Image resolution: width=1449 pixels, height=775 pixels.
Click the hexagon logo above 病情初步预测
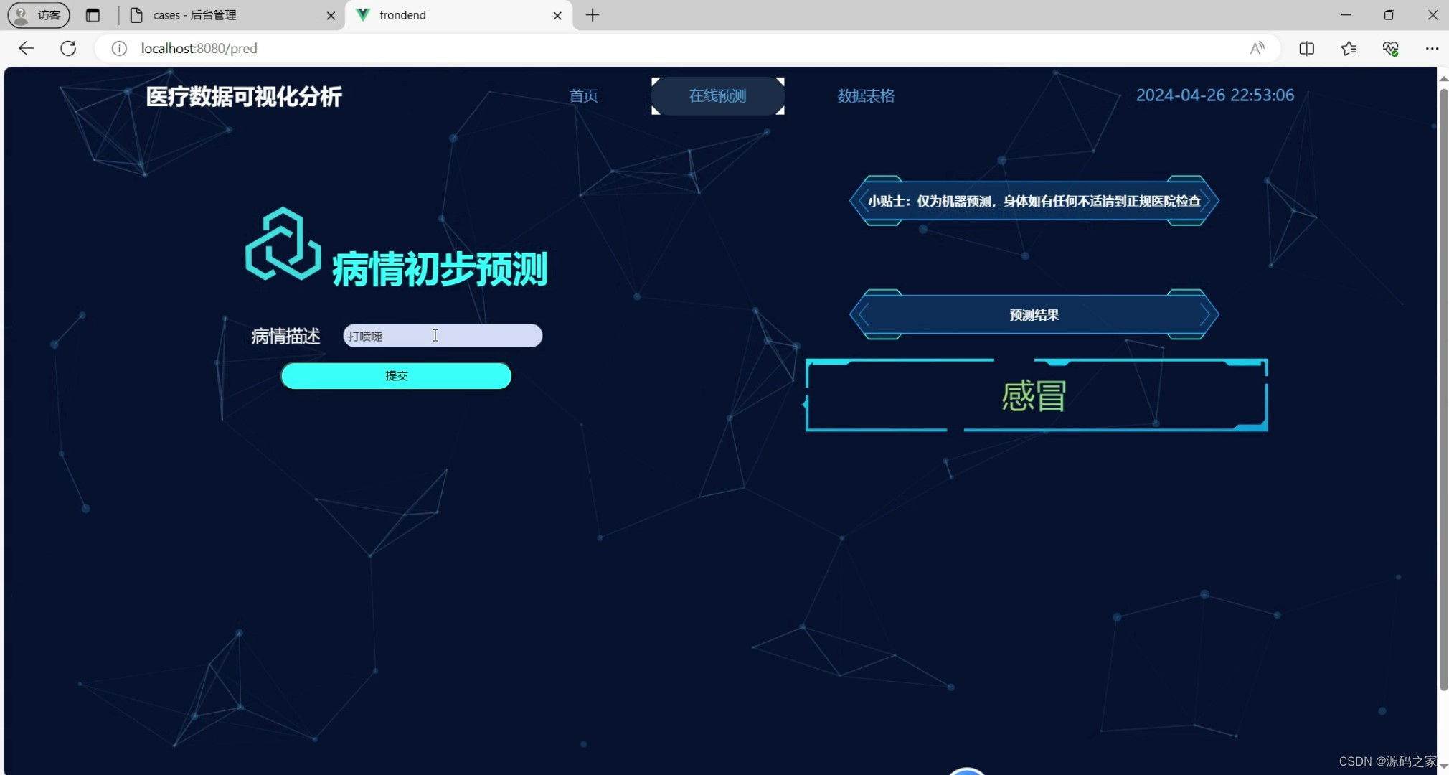point(283,245)
